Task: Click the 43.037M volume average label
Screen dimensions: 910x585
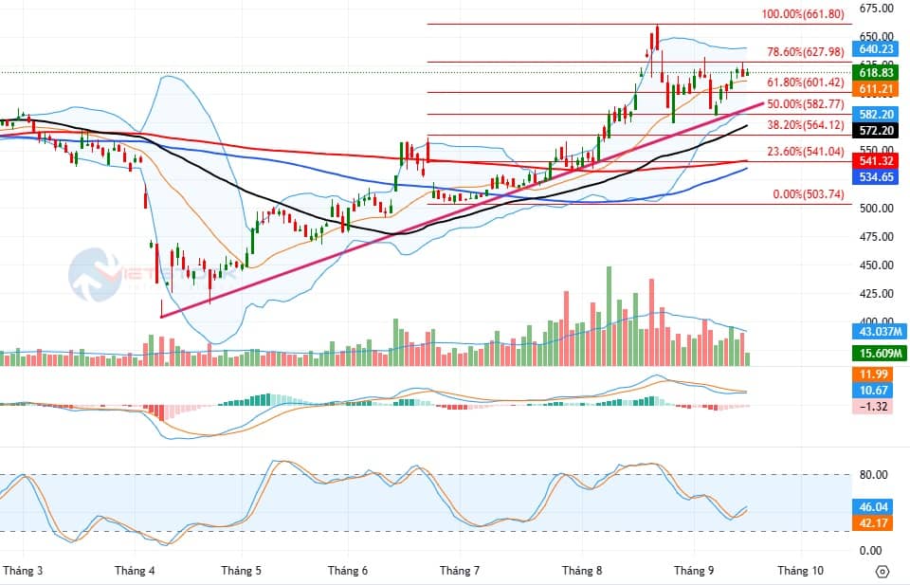Action: pos(879,332)
